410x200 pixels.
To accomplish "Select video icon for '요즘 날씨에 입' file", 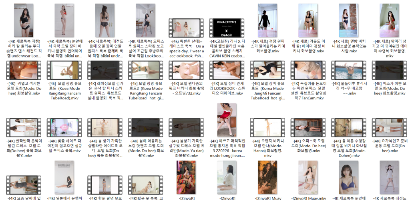I will [24, 185].
